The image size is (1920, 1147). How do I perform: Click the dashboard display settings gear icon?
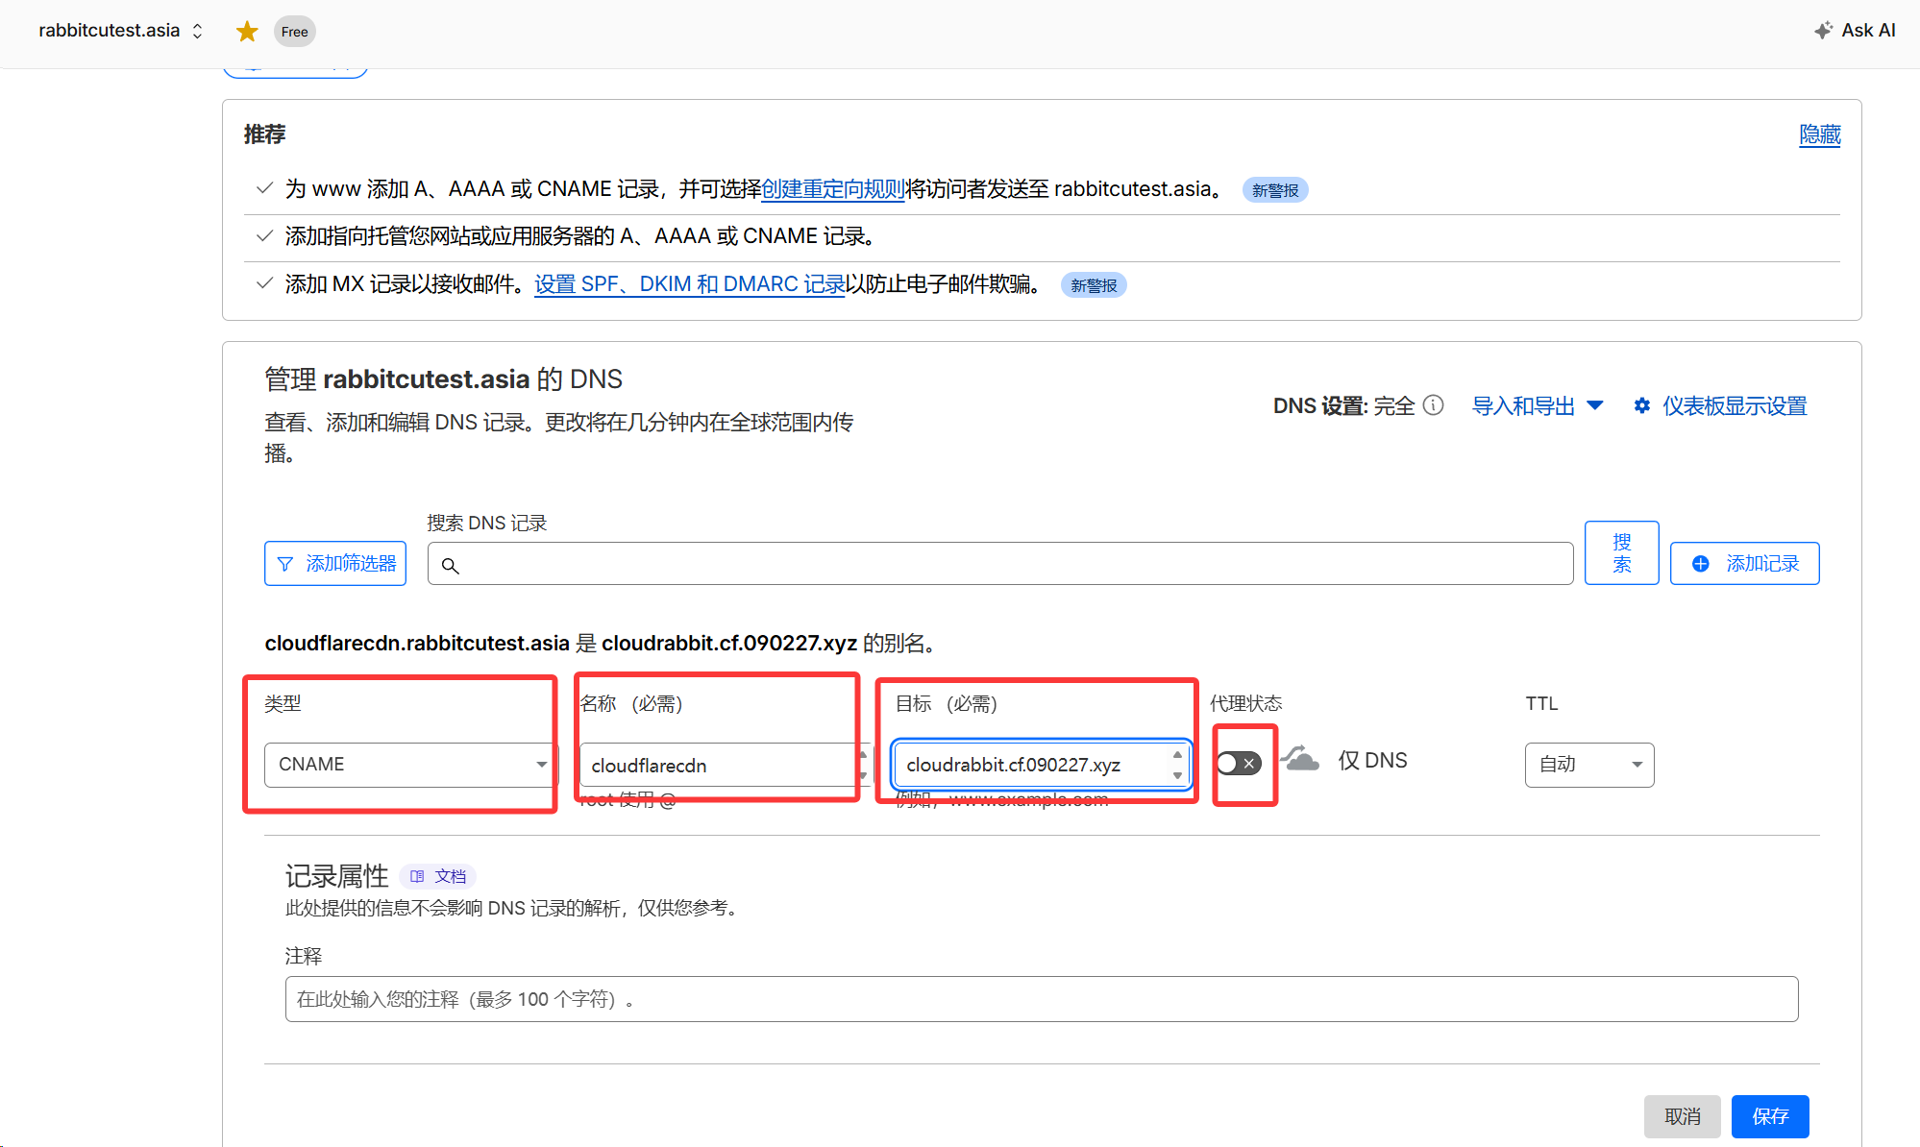tap(1642, 406)
